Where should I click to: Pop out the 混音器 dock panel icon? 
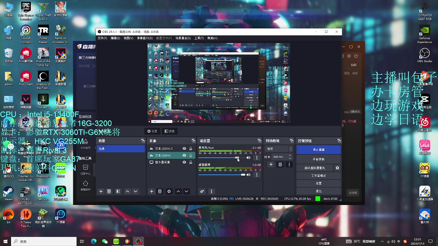point(259,141)
